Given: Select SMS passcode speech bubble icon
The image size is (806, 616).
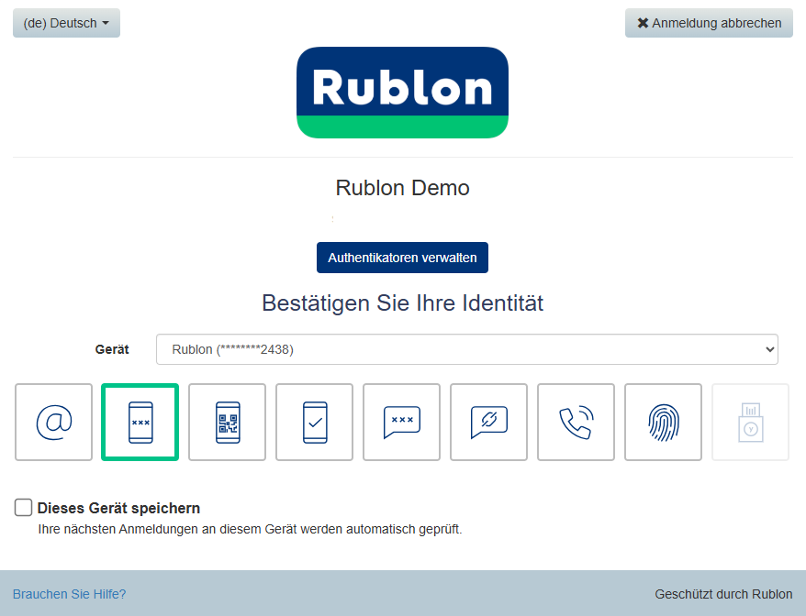Looking at the screenshot, I should [x=402, y=422].
